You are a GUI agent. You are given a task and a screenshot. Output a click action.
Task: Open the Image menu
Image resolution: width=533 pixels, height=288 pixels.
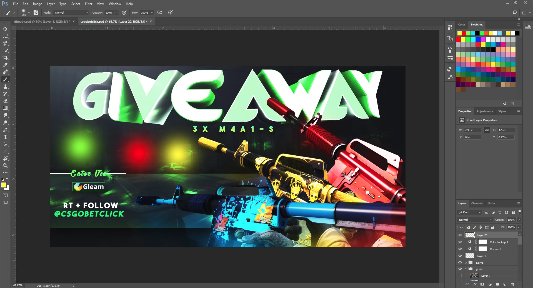[x=37, y=4]
